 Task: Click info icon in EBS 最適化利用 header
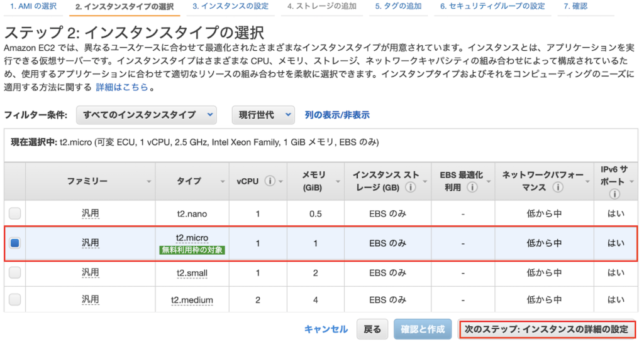[x=472, y=187]
